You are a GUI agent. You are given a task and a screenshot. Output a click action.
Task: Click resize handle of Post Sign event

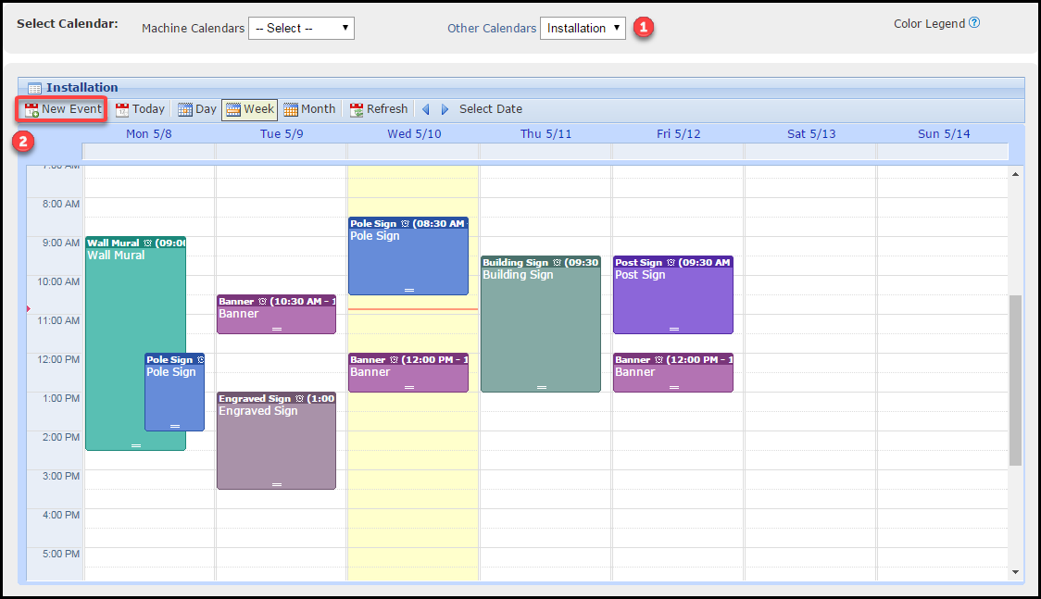[674, 329]
